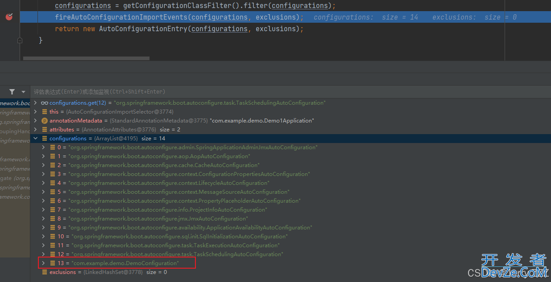The width and height of the screenshot is (551, 282).
Task: Select the LifecycleAutoConfiguration string value
Action: [x=169, y=183]
